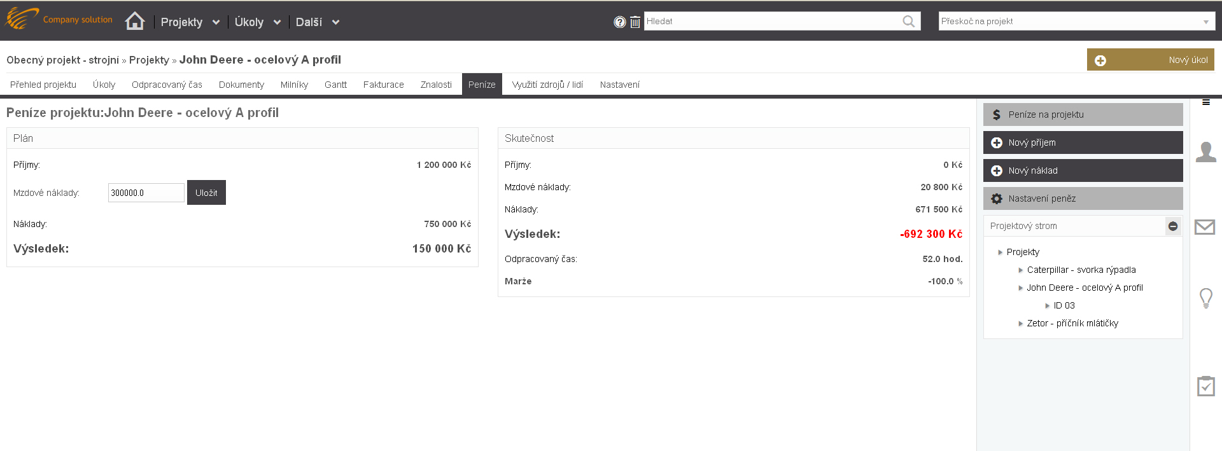This screenshot has height=451, width=1222.
Task: Create new task with Nový úkol
Action: click(1151, 60)
